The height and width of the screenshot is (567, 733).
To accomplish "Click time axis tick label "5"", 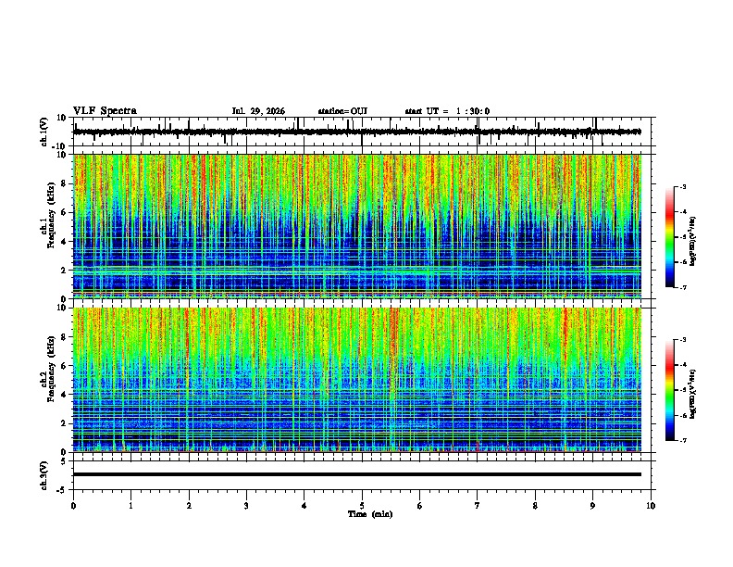I will (x=362, y=506).
